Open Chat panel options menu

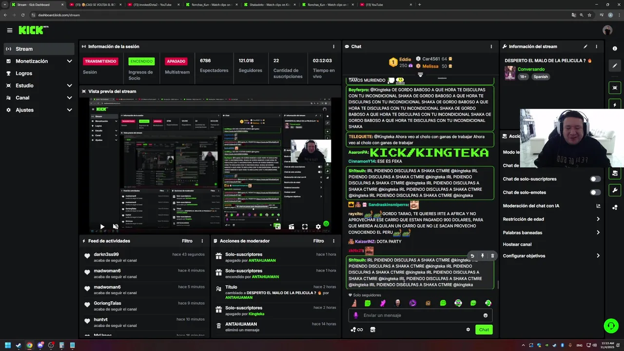(491, 46)
